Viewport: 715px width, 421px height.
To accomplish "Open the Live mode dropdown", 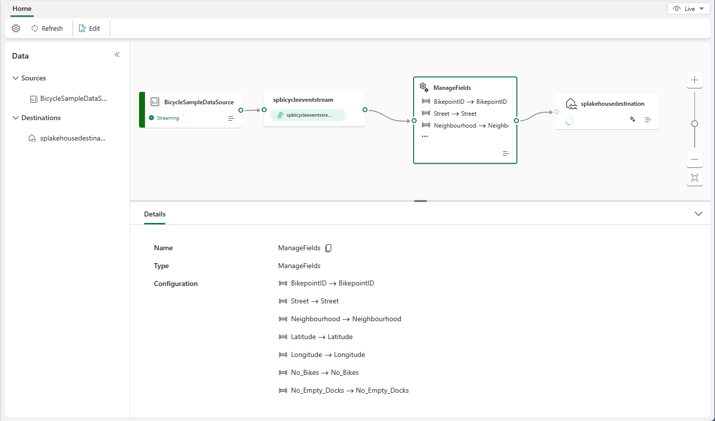I will point(689,8).
